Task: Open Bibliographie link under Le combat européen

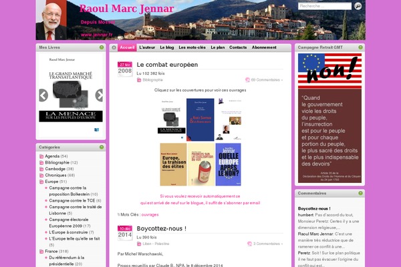Action: pyautogui.click(x=152, y=80)
